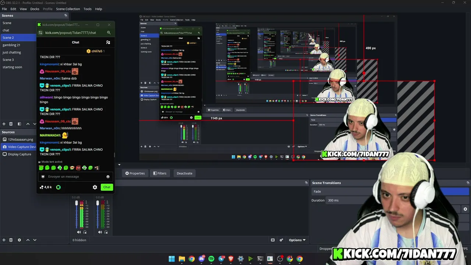Open the File menu

(4, 9)
